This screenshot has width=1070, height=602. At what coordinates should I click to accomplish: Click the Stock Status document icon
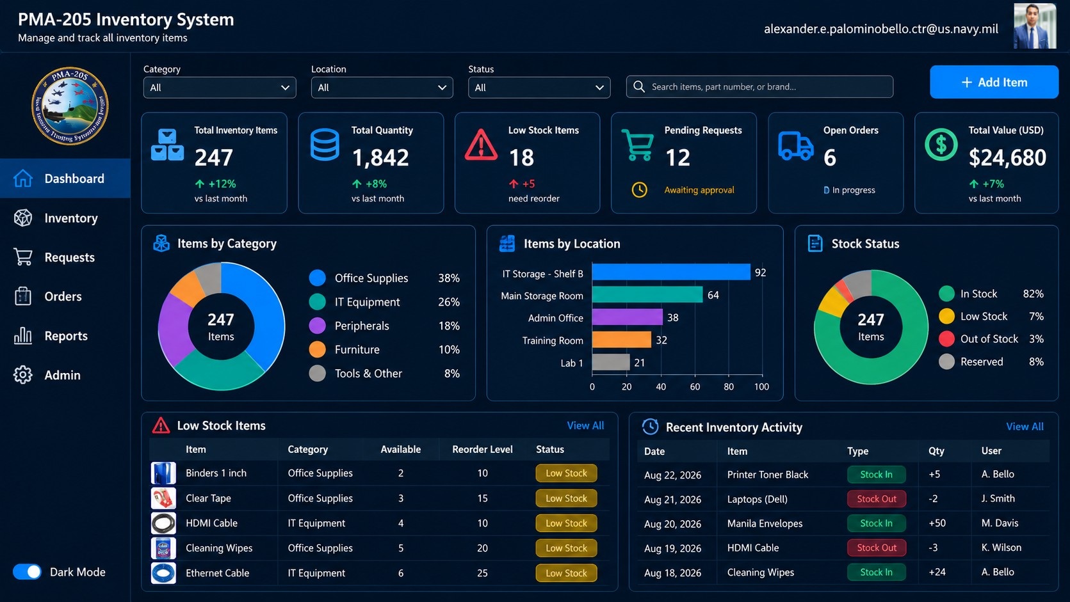pos(815,244)
